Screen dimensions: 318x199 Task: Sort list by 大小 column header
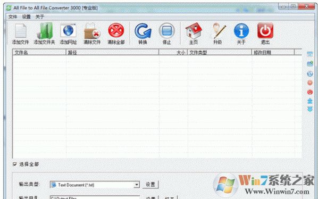[x=173, y=52]
